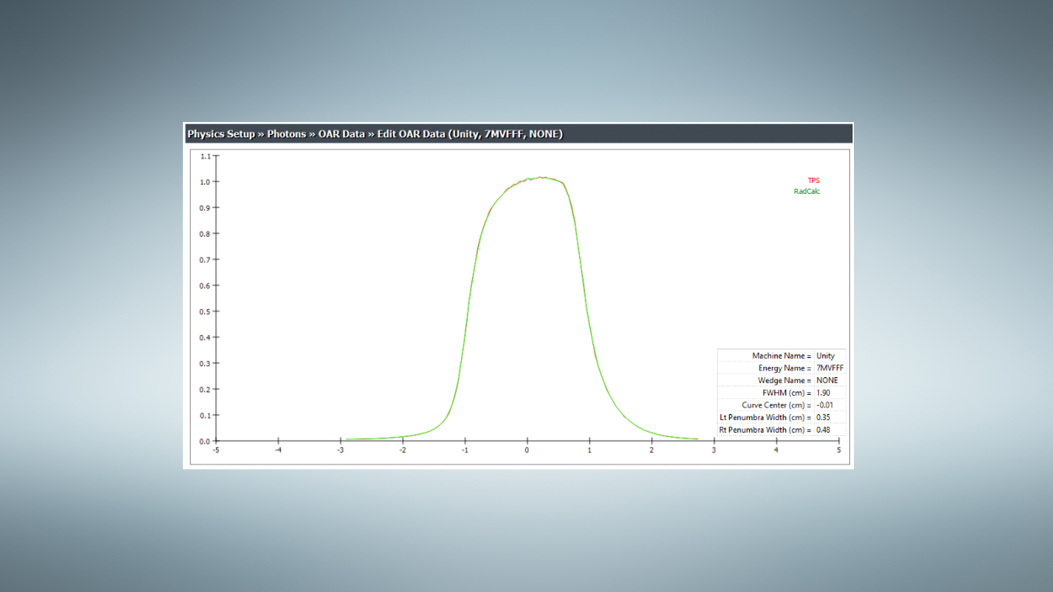Click the x-axis tick label '3'
The height and width of the screenshot is (592, 1053).
tap(714, 450)
